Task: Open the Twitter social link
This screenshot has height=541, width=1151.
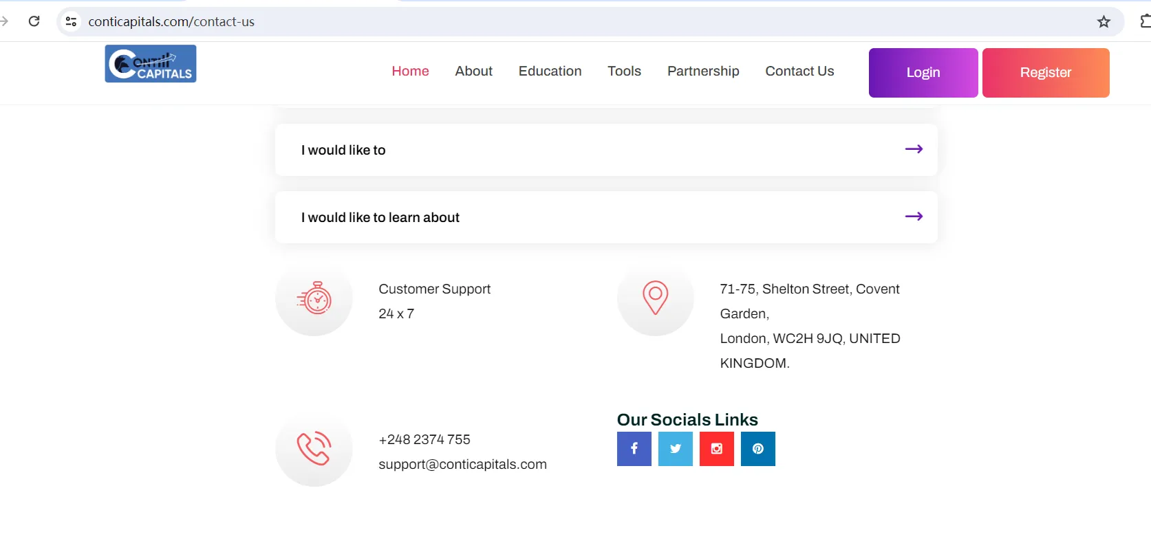Action: 676,449
